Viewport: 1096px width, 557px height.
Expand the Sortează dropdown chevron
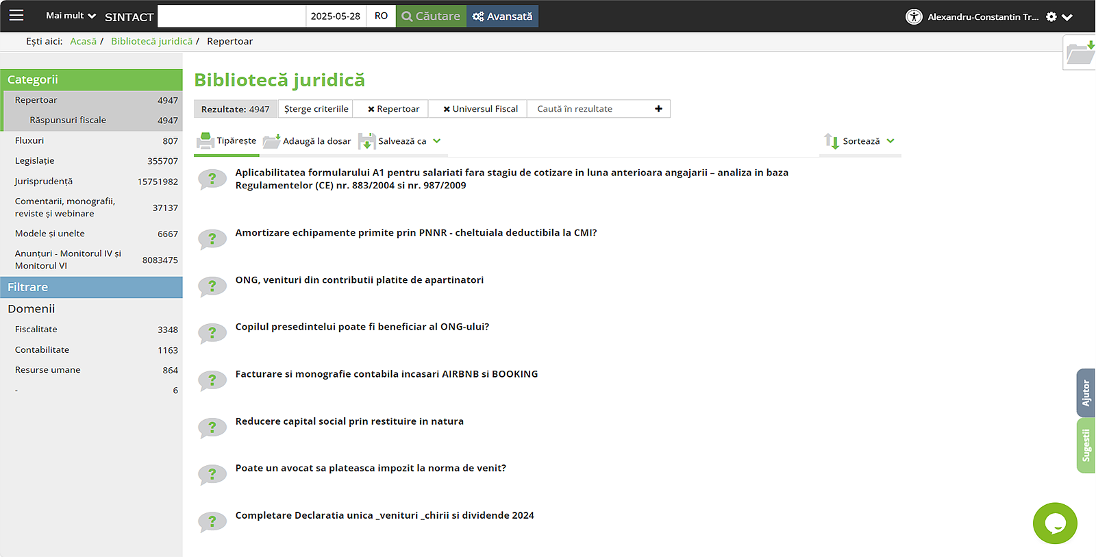pos(891,140)
